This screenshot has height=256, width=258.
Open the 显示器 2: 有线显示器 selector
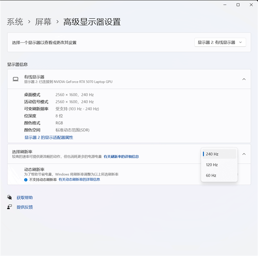(x=220, y=42)
